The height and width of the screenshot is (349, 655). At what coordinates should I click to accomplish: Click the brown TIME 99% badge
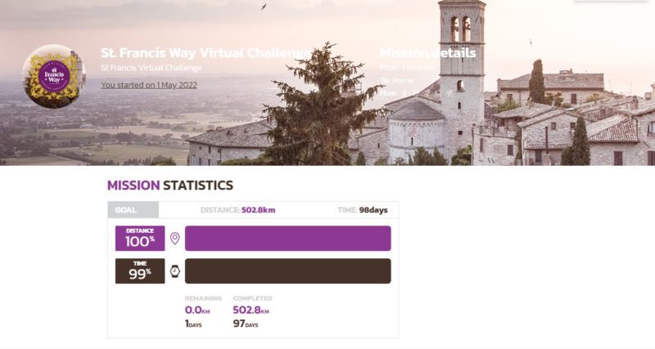click(x=140, y=271)
